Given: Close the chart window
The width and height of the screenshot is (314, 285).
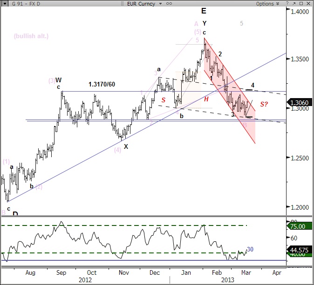Looking at the screenshot, I should coord(308,4).
